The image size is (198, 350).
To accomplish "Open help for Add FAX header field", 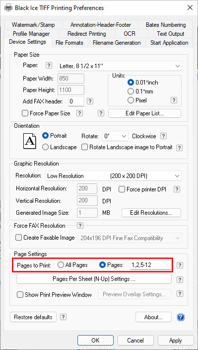I will click(90, 101).
